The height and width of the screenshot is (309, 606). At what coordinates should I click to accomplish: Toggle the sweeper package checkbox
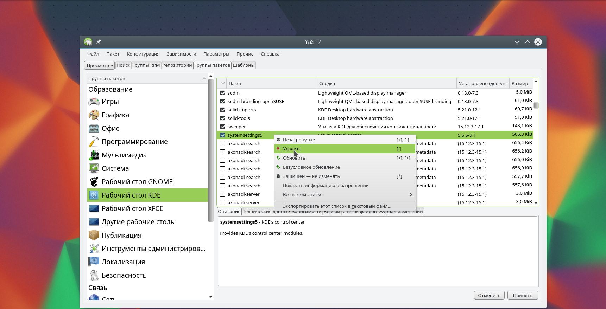click(222, 127)
